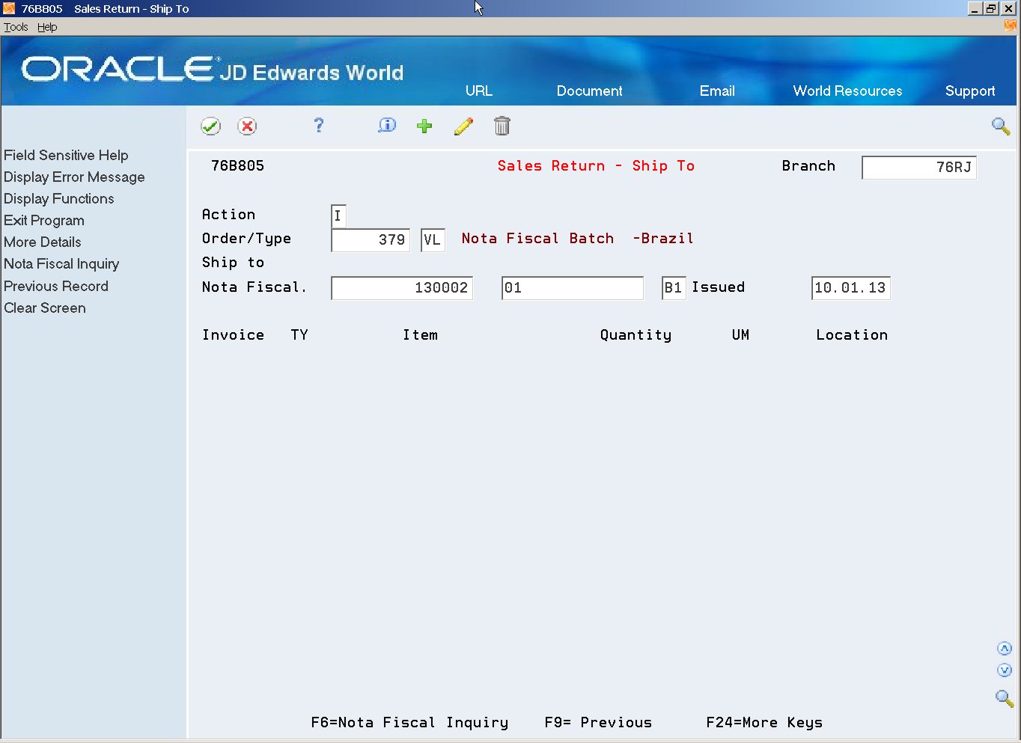Open the Support link in banner

click(x=970, y=91)
